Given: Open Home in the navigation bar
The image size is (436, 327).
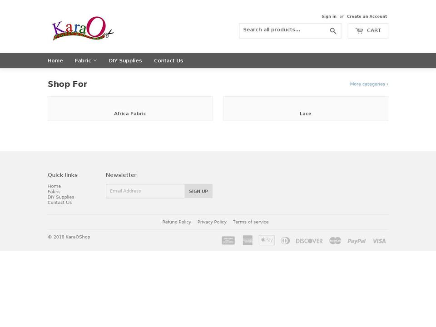Looking at the screenshot, I should pos(55,60).
